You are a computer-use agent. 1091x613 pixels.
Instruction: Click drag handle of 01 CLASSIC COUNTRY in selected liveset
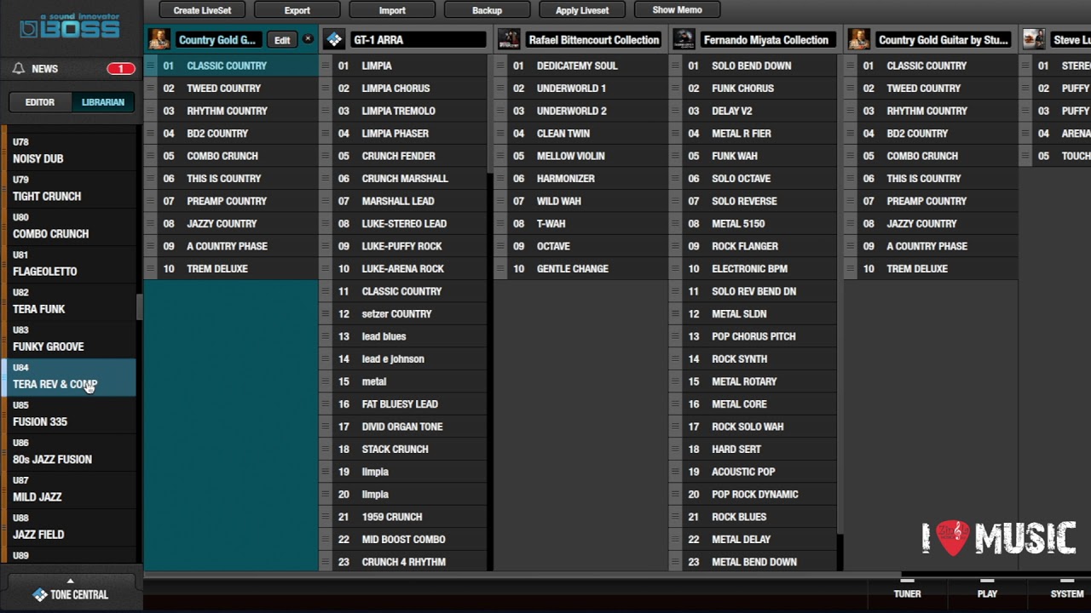150,66
